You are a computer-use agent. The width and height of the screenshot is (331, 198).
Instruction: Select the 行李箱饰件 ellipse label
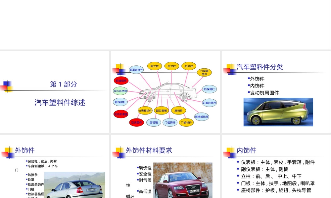204,72
